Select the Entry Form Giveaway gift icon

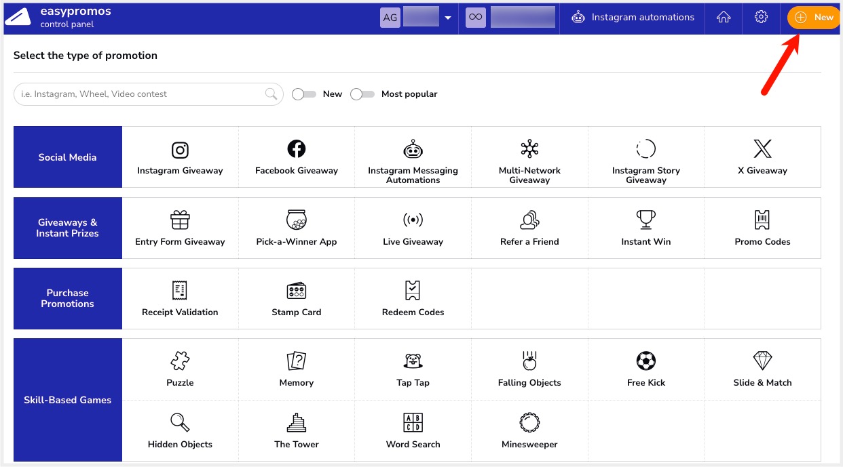tap(180, 220)
